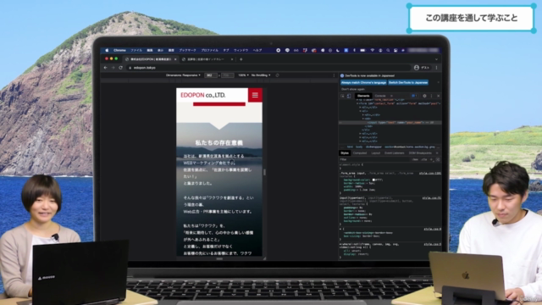Activate the inspect element picker

click(x=342, y=96)
